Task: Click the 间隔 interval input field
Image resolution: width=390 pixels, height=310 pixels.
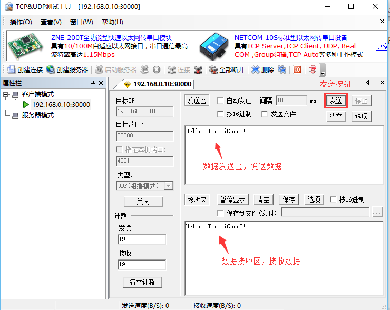Action: pos(291,101)
